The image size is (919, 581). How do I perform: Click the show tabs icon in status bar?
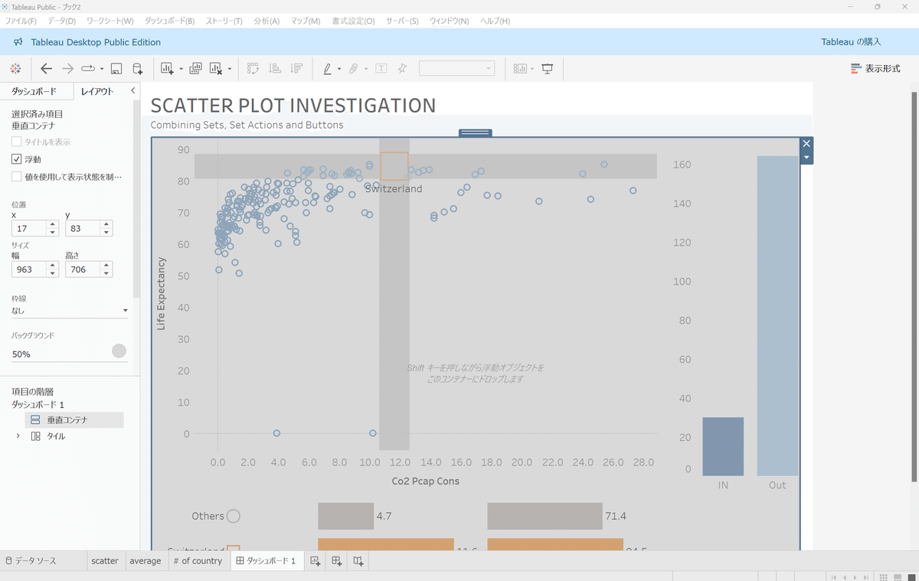tap(910, 576)
